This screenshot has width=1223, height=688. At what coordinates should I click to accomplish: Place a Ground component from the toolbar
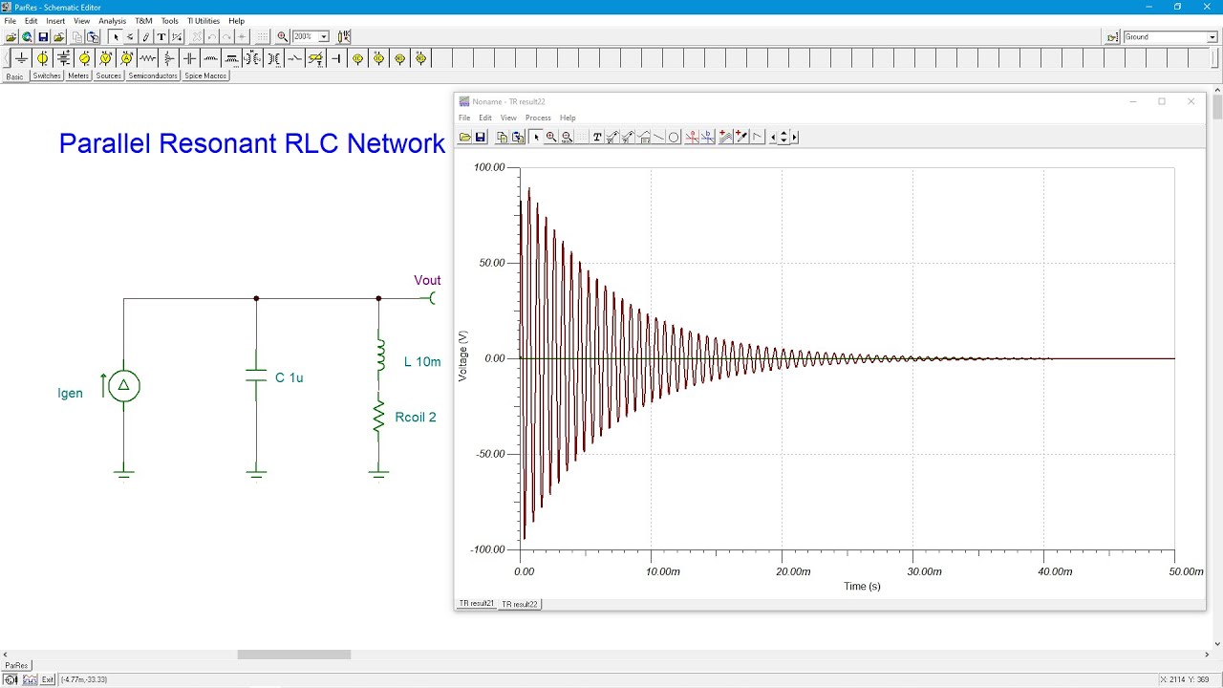click(22, 58)
